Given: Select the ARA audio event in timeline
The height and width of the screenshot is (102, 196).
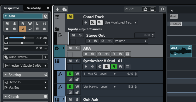Looking at the screenshot, I should click(x=181, y=51).
